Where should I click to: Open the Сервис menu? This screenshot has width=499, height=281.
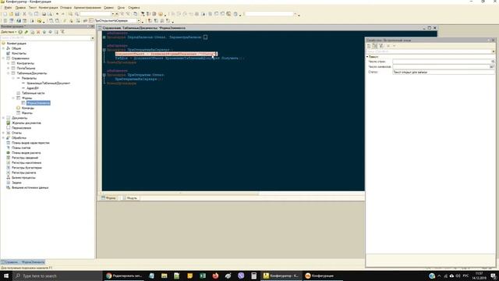[x=108, y=7]
